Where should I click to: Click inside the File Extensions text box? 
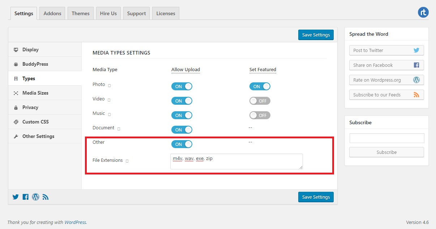(x=236, y=161)
